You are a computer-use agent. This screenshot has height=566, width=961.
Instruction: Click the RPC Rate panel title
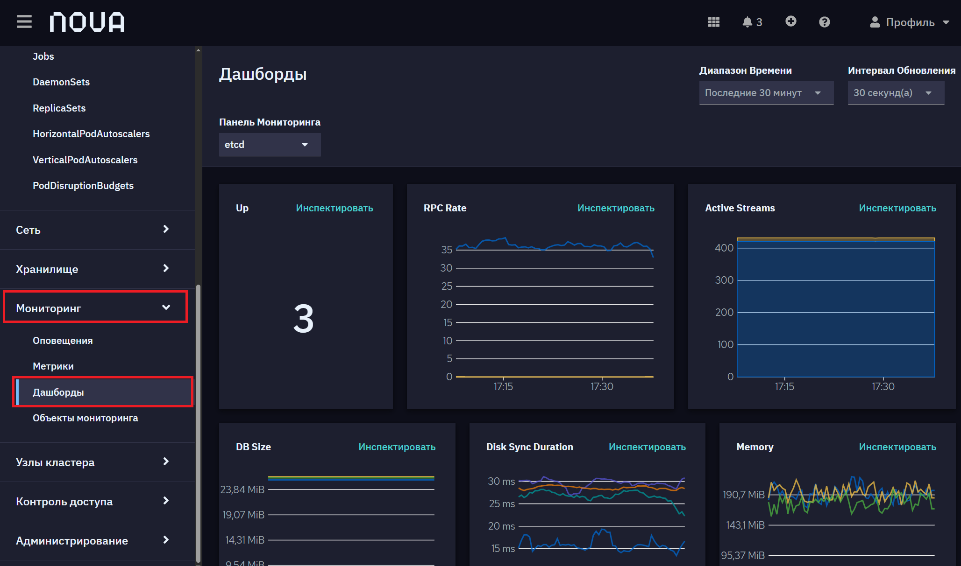coord(445,208)
